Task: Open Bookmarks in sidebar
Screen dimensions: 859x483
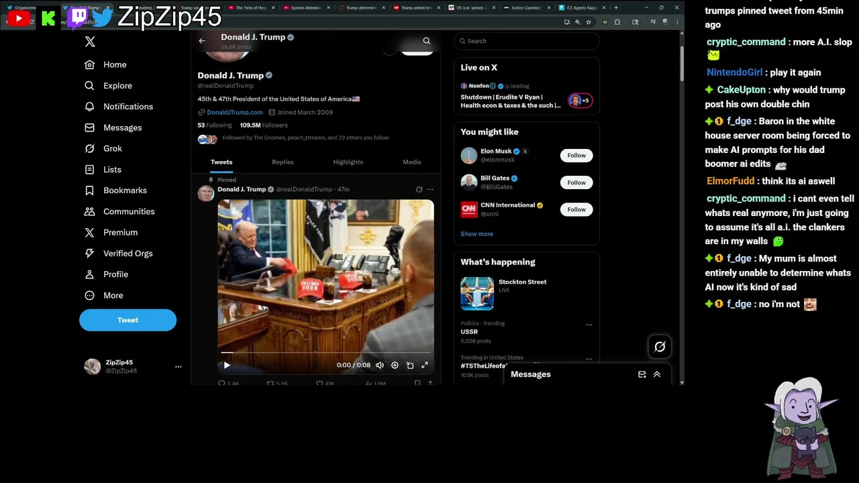Action: (115, 191)
